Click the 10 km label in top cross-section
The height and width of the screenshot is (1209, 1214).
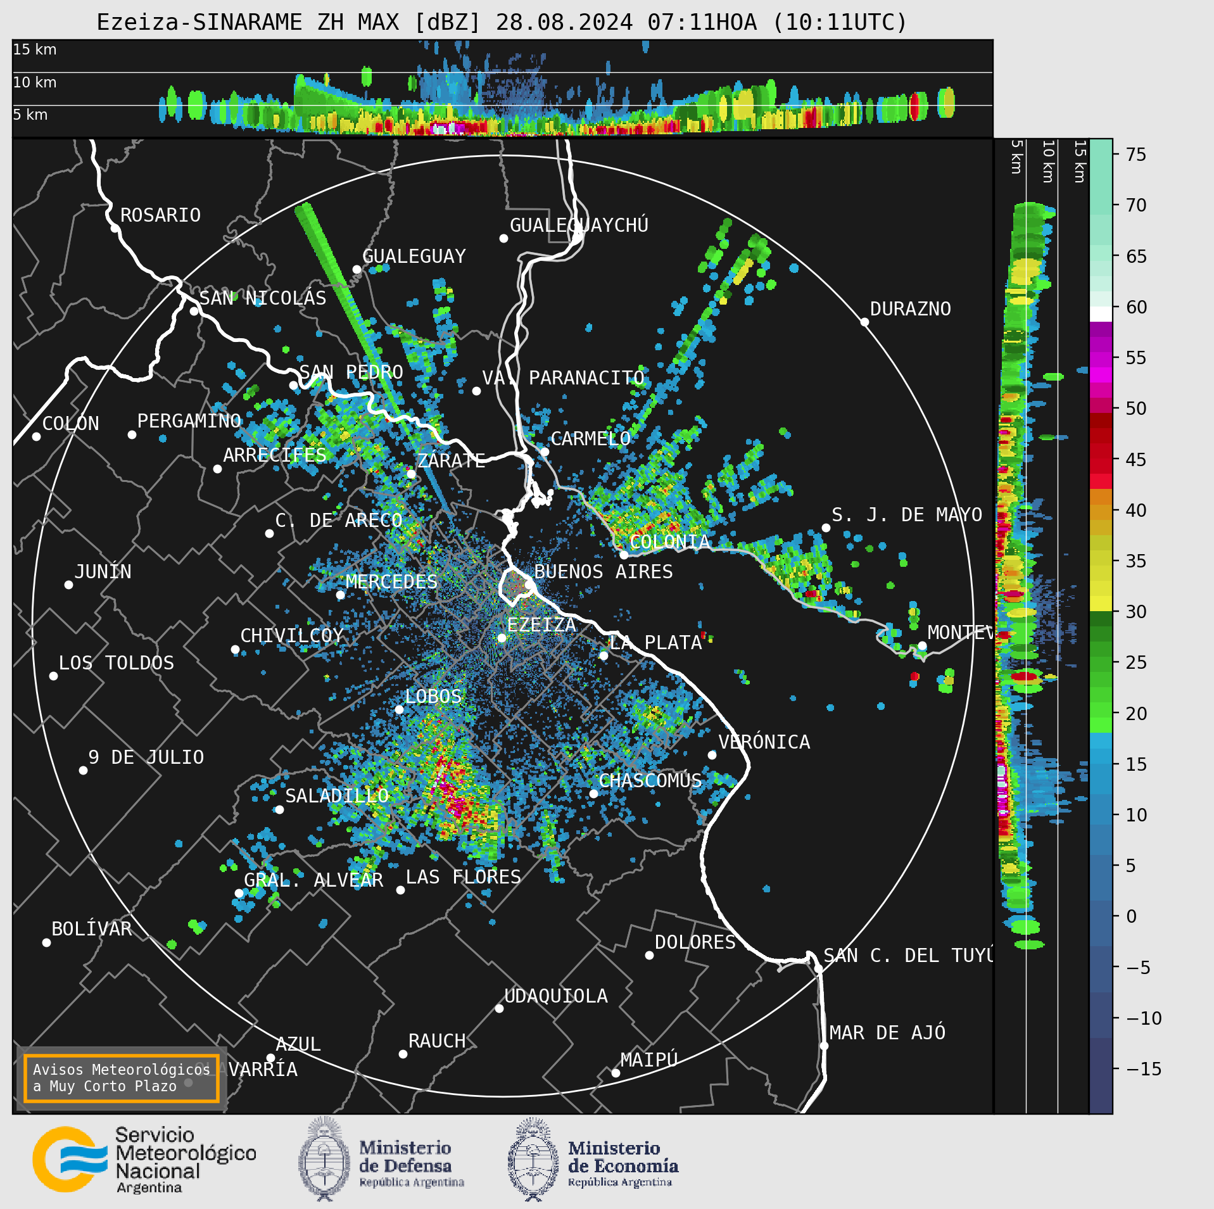pos(35,82)
